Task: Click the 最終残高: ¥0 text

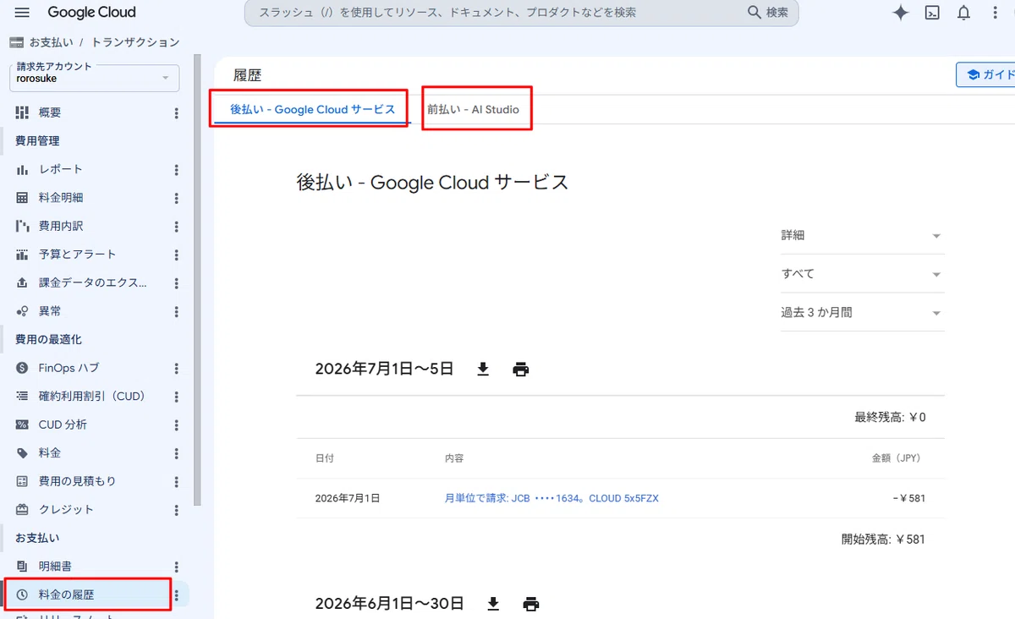Action: 891,417
